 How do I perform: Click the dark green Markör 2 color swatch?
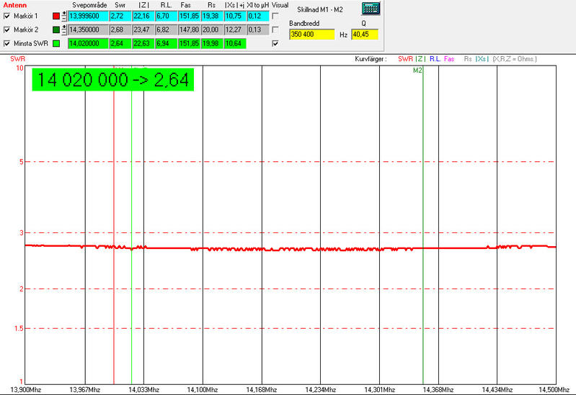click(x=56, y=29)
